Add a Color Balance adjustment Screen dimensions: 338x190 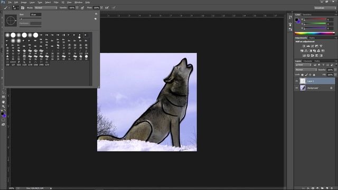[306, 51]
